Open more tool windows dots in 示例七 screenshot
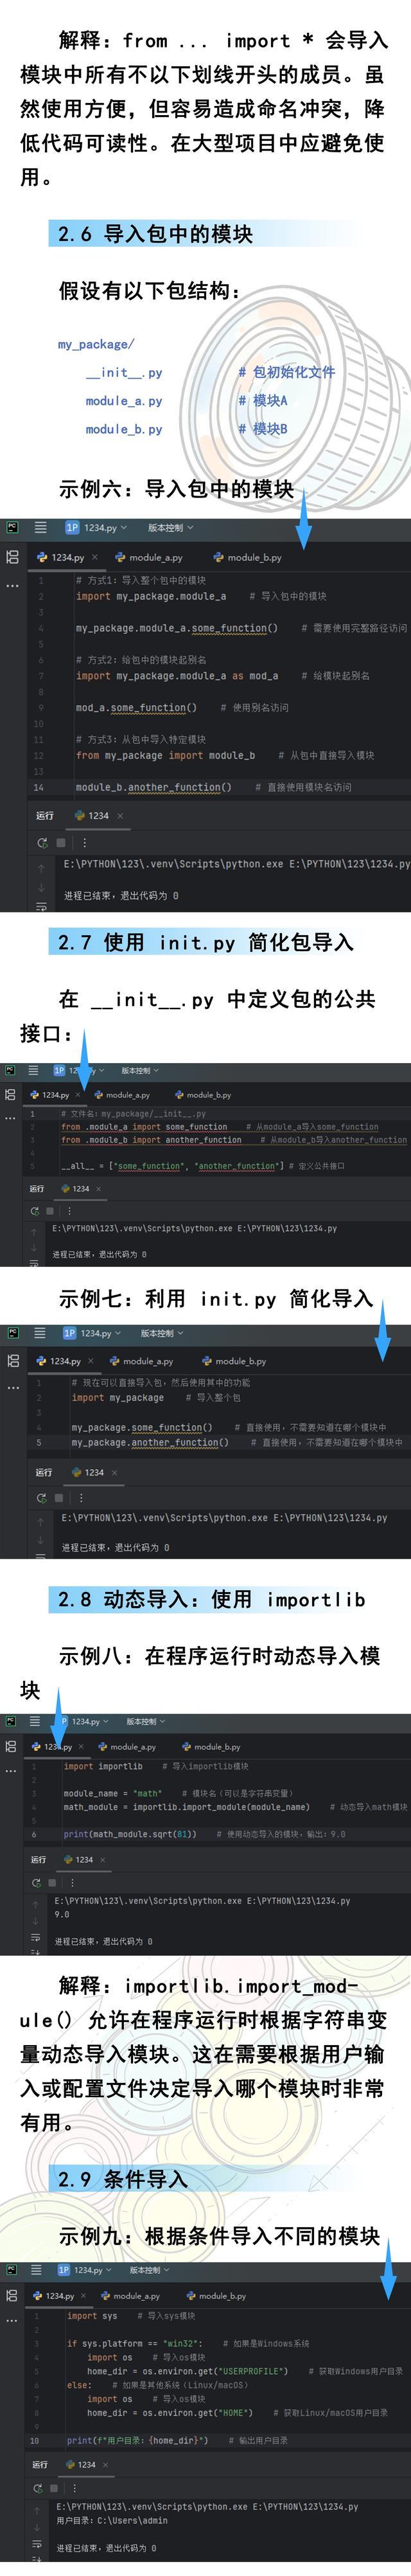 12,1388
